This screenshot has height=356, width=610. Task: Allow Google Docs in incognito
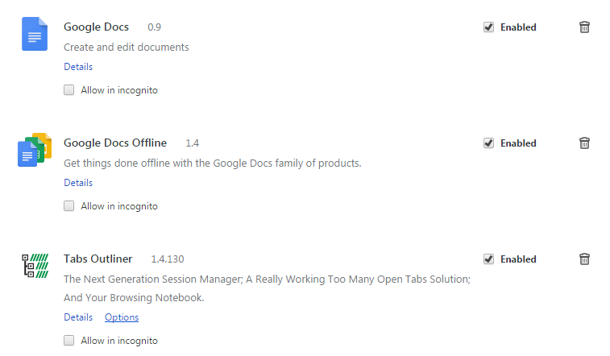coord(69,90)
